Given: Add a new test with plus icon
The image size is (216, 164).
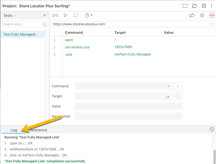Looking at the screenshot, I should tap(45, 15).
